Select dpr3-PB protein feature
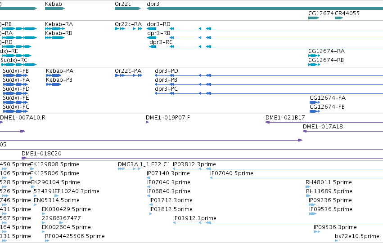Image resolution: width=383 pixels, height=243 pixels. [x=269, y=84]
